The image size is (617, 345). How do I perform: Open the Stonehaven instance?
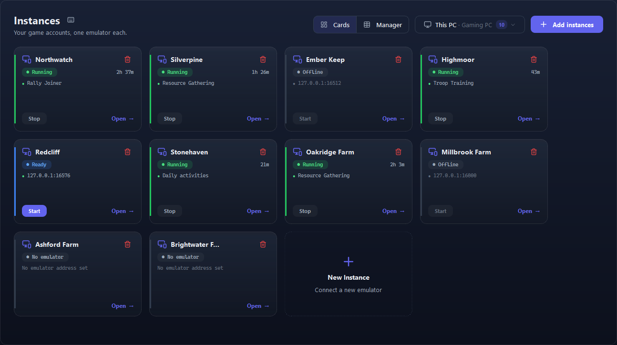(258, 211)
